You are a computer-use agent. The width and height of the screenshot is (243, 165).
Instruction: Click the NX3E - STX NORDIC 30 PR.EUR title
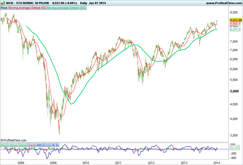pos(28,3)
